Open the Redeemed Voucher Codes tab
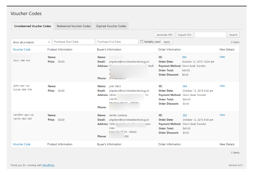The image size is (254, 176). 74,26
